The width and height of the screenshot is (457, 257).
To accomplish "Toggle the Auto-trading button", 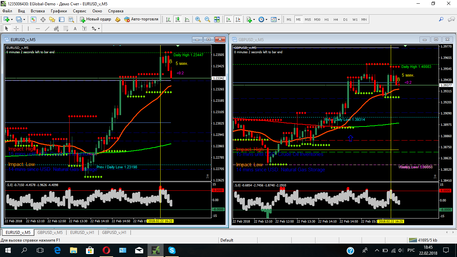I will (141, 19).
